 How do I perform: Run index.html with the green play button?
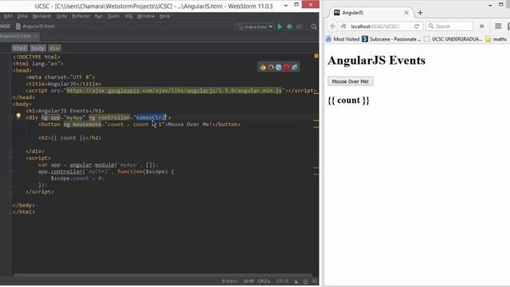click(x=280, y=26)
